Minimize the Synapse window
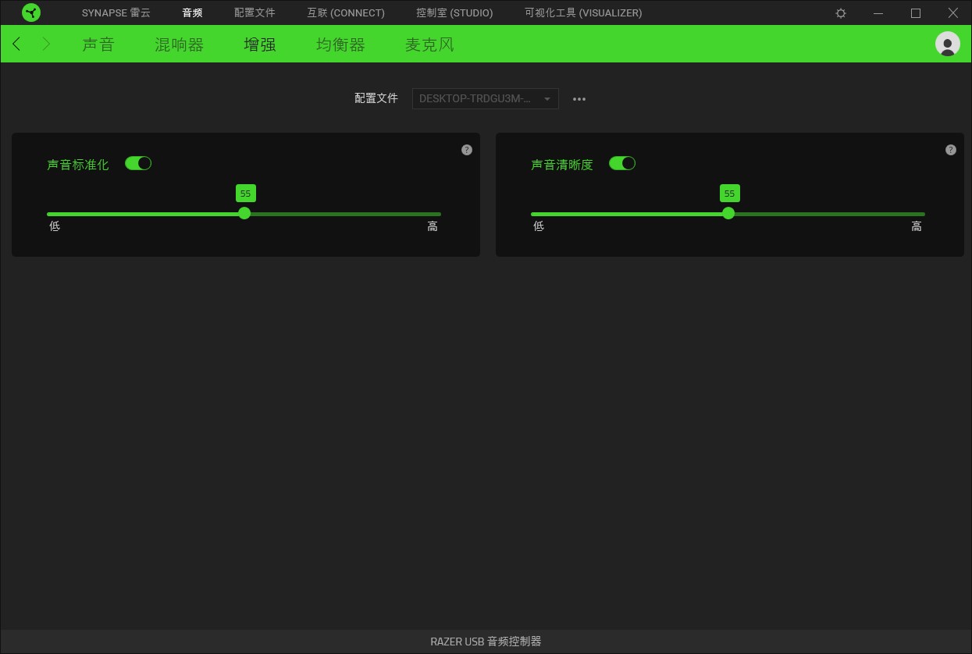The image size is (972, 654). [x=878, y=13]
